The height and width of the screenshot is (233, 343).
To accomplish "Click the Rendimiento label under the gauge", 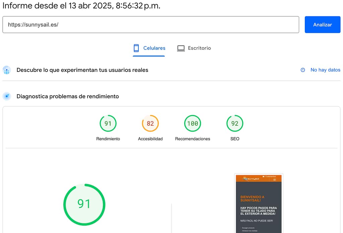I will pos(108,139).
